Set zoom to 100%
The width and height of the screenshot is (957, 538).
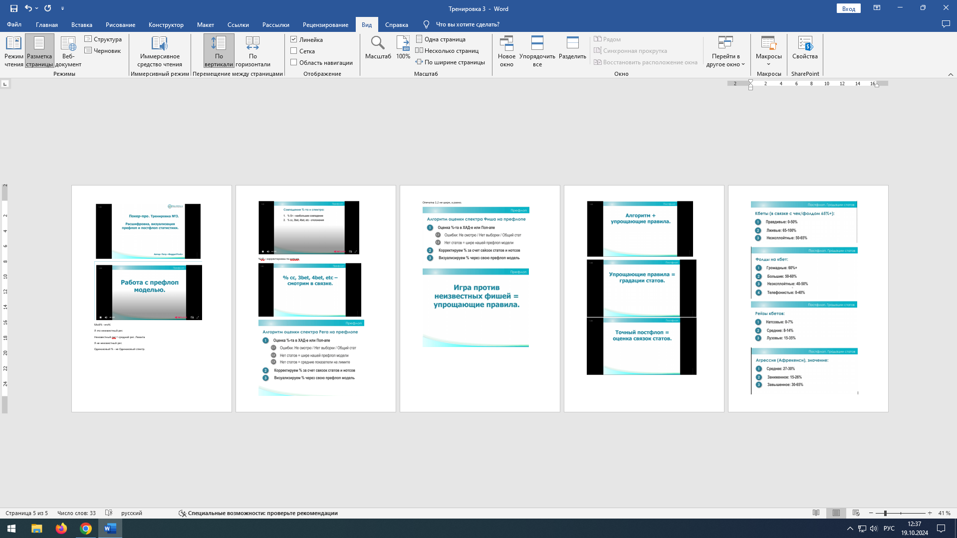click(x=403, y=48)
